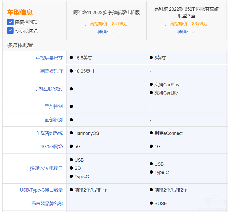
Task: Click the bullet icon beside HarmonyOS
Action: pos(71,133)
